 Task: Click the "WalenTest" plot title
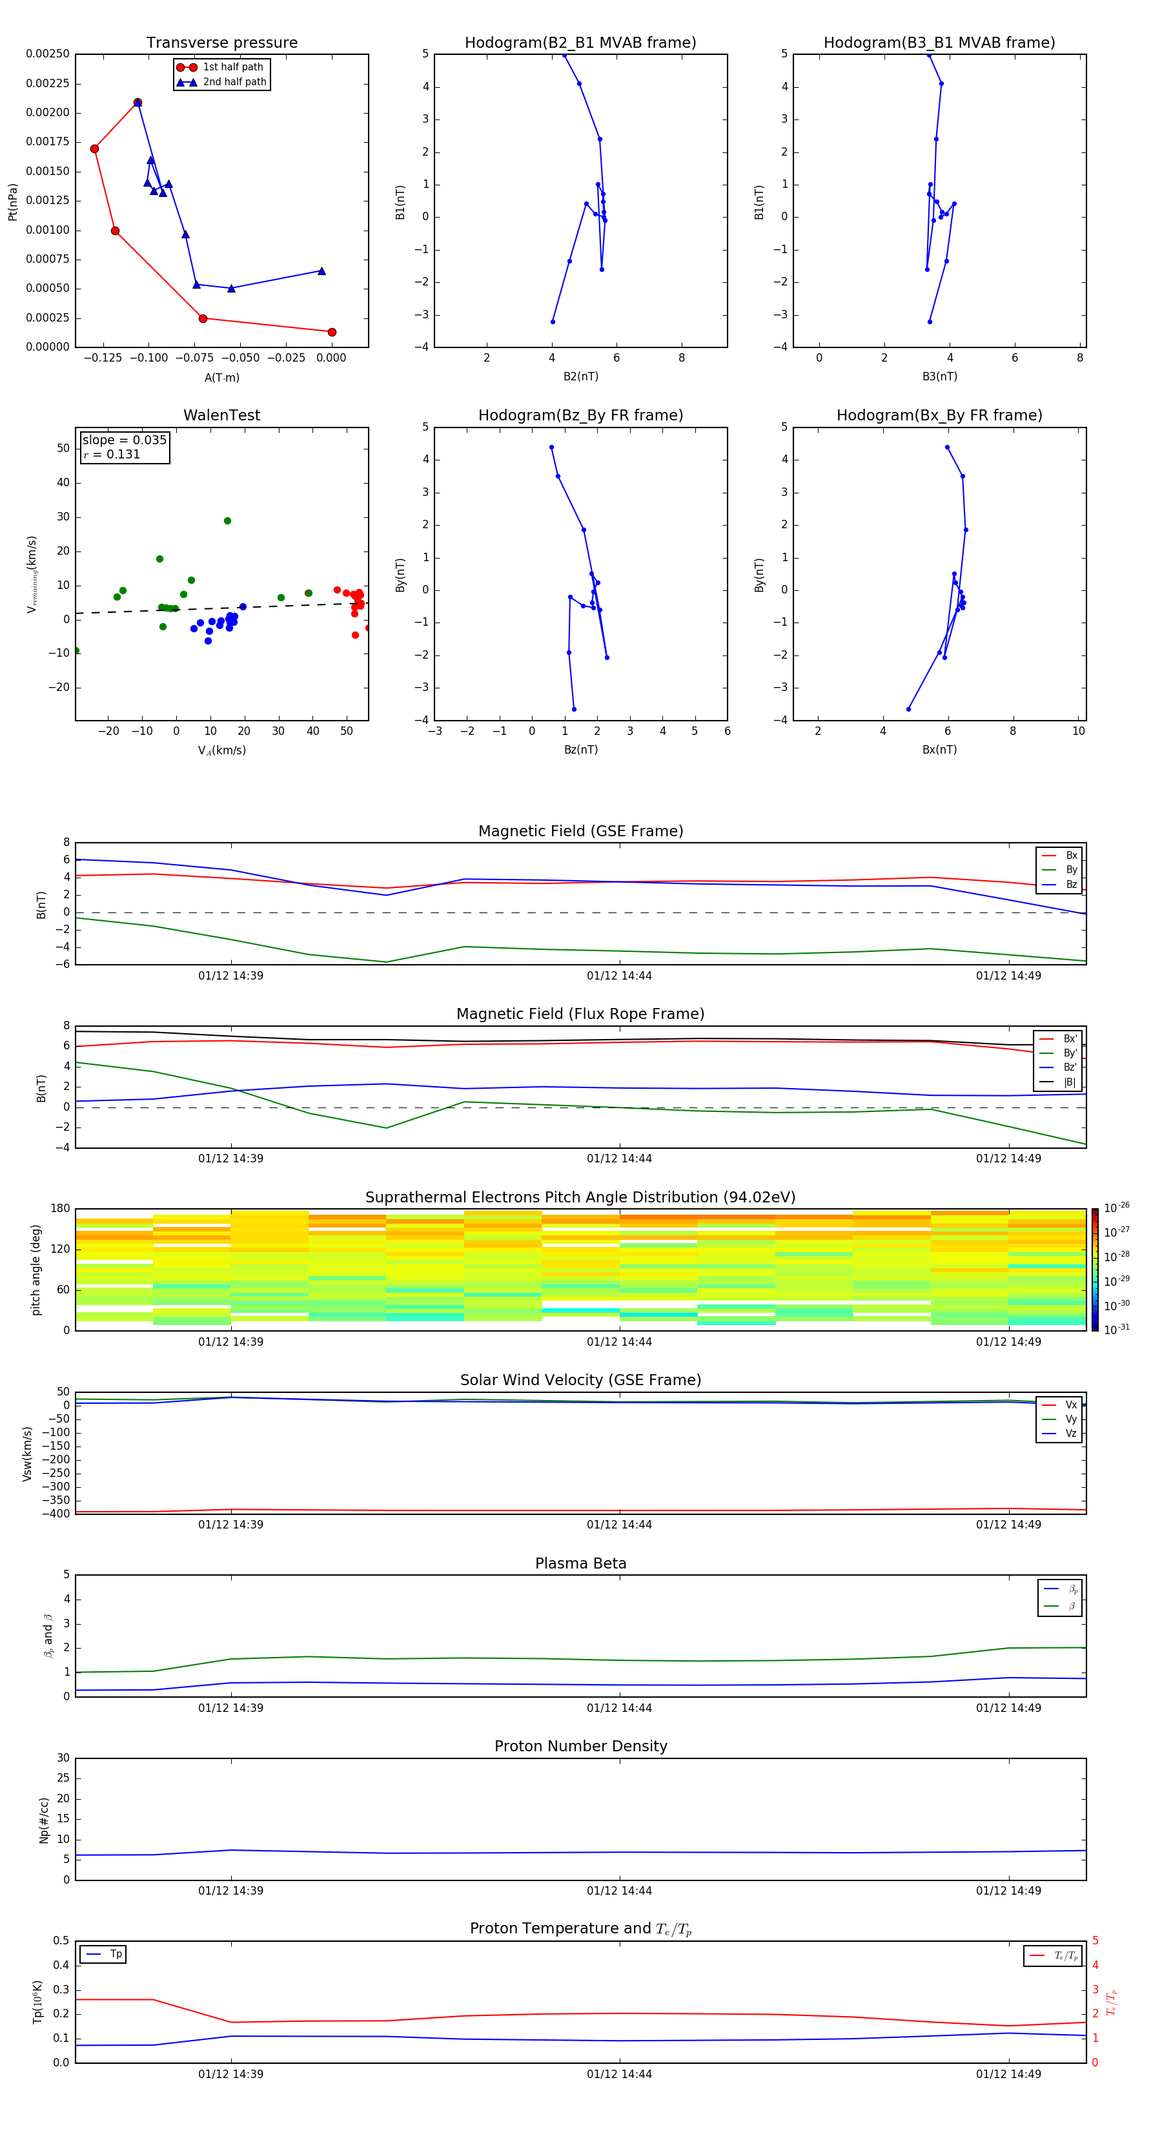pos(221,415)
